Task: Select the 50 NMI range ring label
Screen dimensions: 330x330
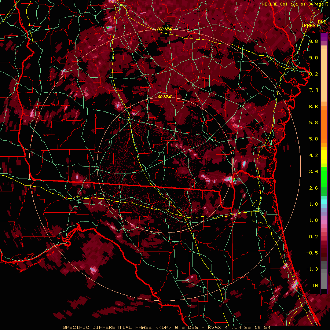Action: 165,97
